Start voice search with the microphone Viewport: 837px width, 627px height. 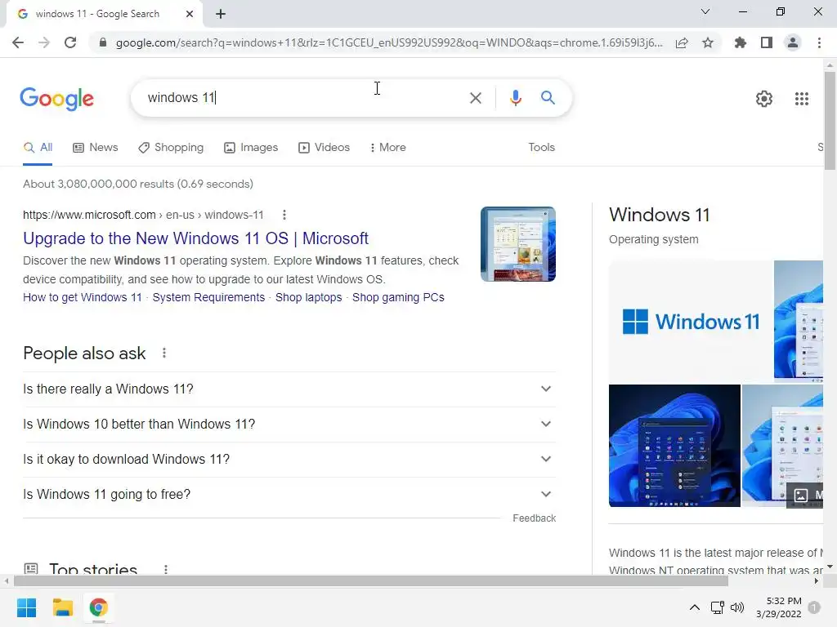(x=515, y=98)
